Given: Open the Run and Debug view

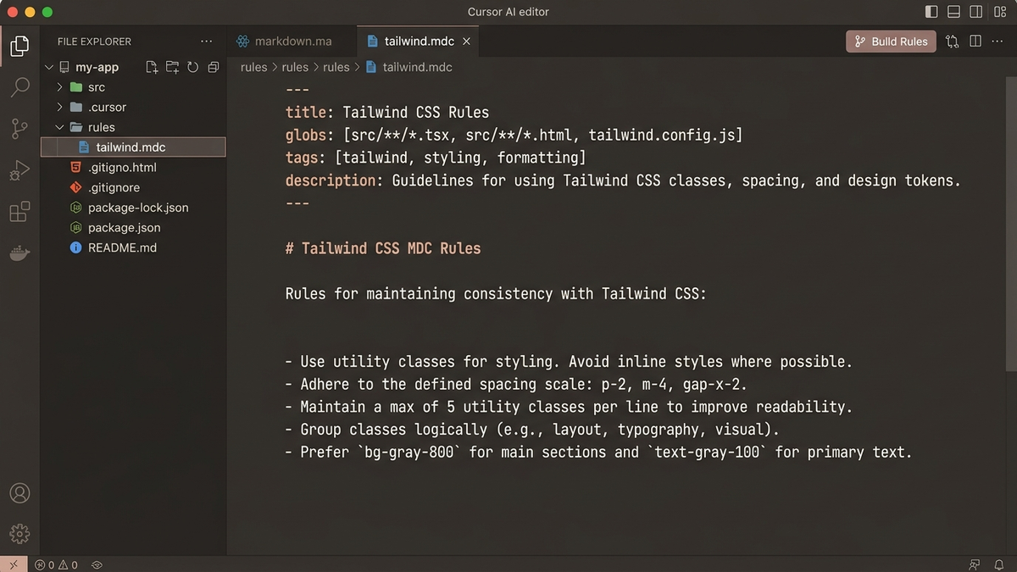Looking at the screenshot, I should tap(19, 170).
